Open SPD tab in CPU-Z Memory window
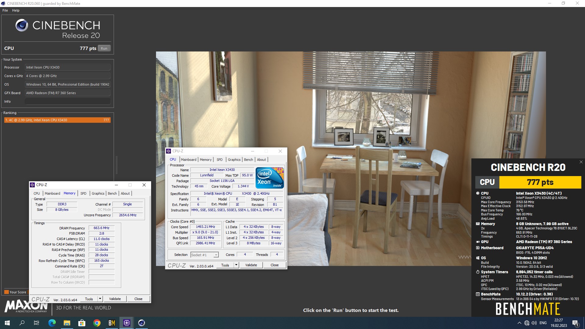Screen dimensions: 585x329 click(83, 193)
